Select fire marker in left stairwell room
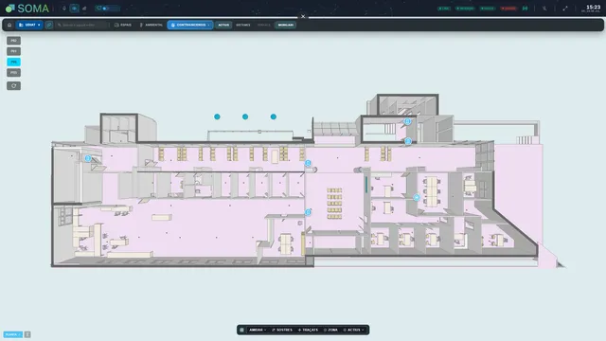 click(x=88, y=158)
